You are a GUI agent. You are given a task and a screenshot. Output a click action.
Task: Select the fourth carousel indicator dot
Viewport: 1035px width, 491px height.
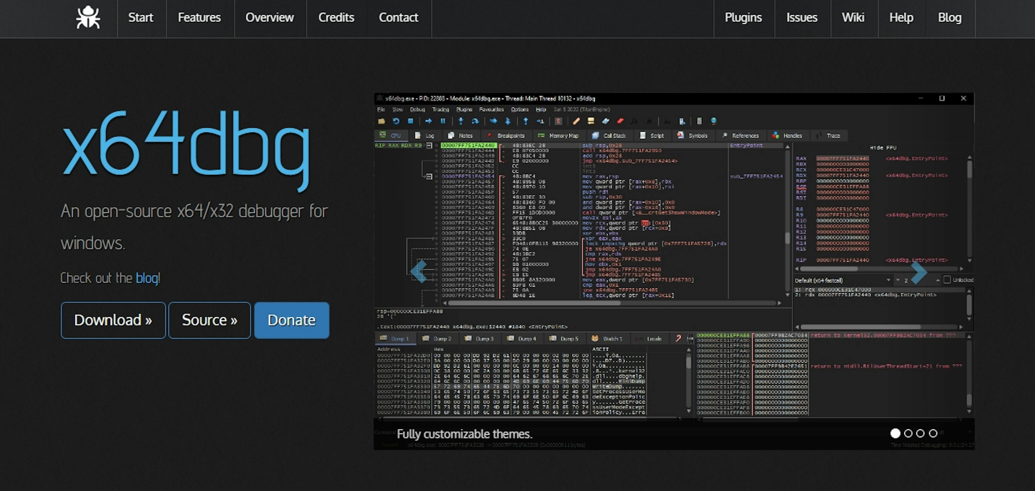click(933, 433)
